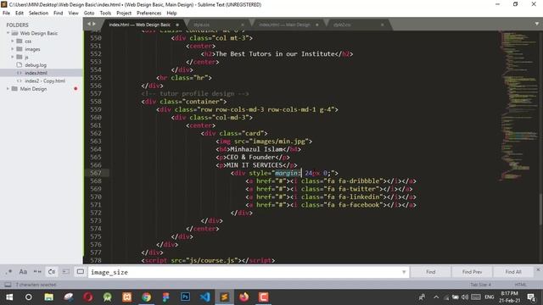Viewport: 543px width, 305px height.
Task: Open the Selection menu
Action: tap(38, 14)
